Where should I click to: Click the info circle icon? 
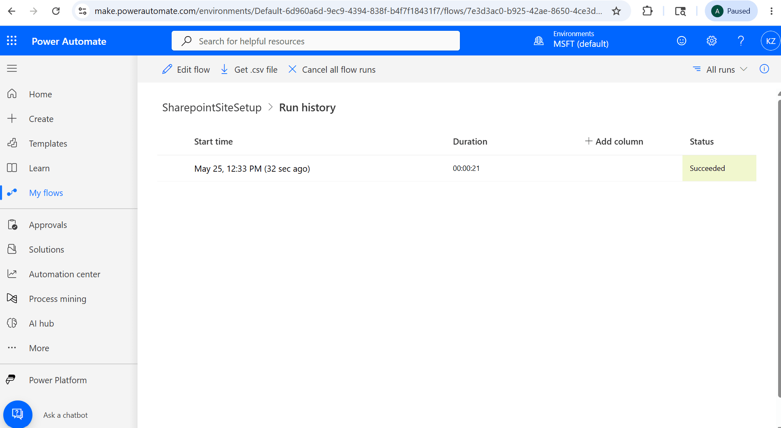click(764, 69)
